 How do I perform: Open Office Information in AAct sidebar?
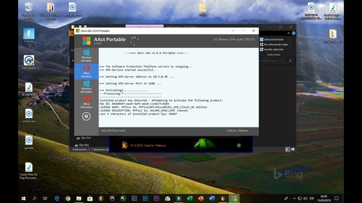(87, 102)
